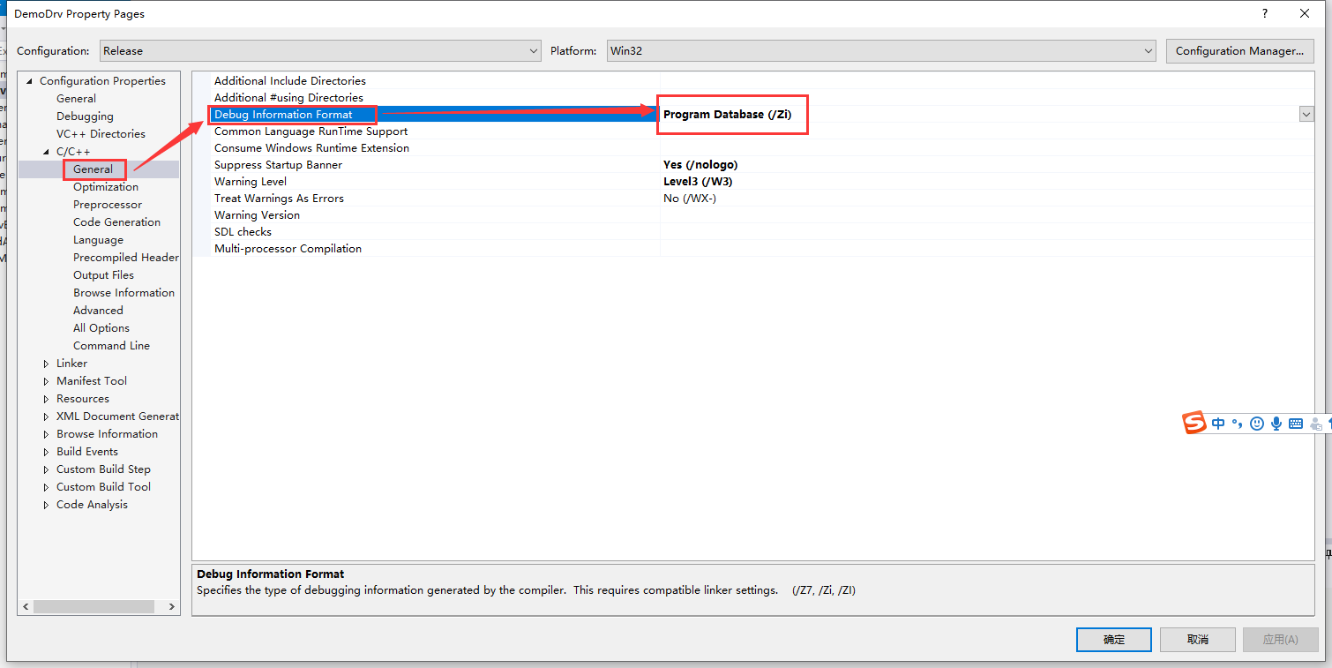Toggle full/half-width punctuation on Sogou bar

coord(1238,423)
